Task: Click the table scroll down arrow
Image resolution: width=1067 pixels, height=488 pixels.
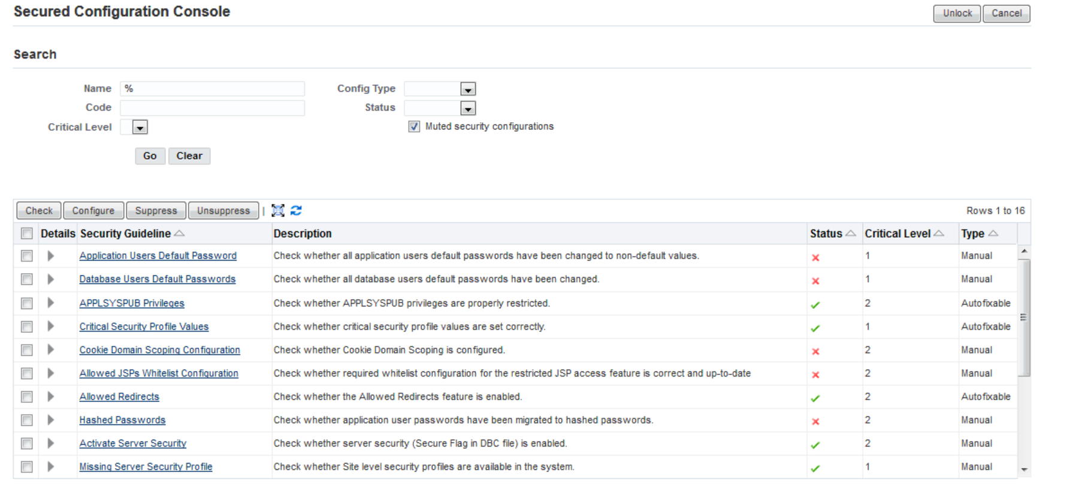Action: (1024, 469)
